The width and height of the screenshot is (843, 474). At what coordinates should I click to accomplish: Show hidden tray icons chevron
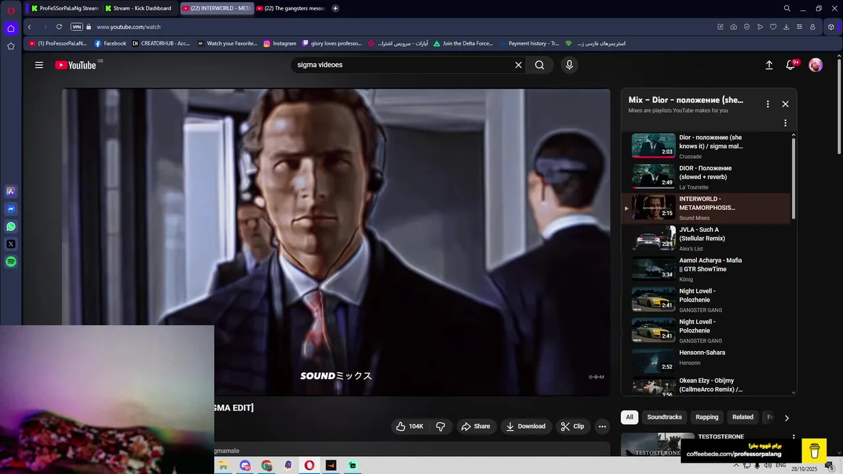736,465
